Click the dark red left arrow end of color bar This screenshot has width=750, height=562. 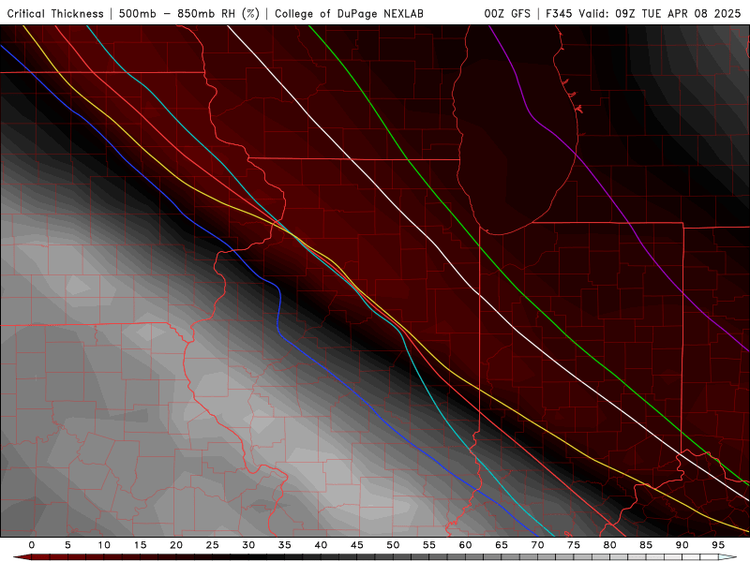tap(22, 557)
